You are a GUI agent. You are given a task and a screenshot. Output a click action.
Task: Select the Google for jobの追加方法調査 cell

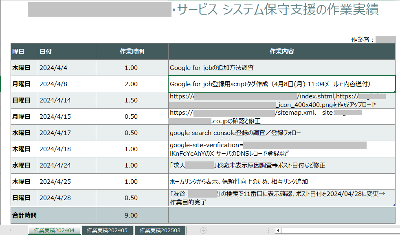281,68
